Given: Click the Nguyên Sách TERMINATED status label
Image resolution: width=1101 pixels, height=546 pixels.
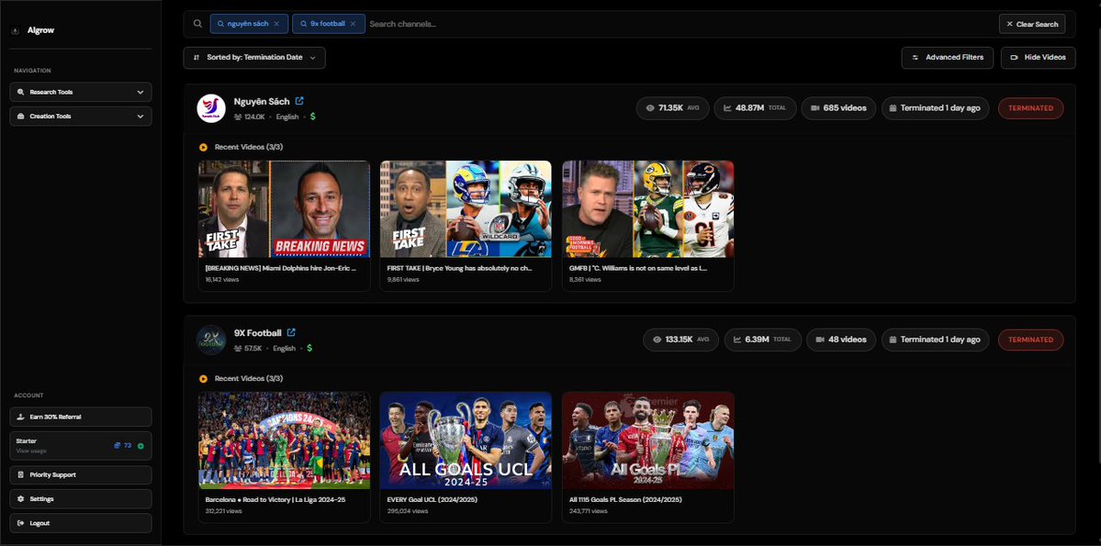Looking at the screenshot, I should (x=1031, y=108).
